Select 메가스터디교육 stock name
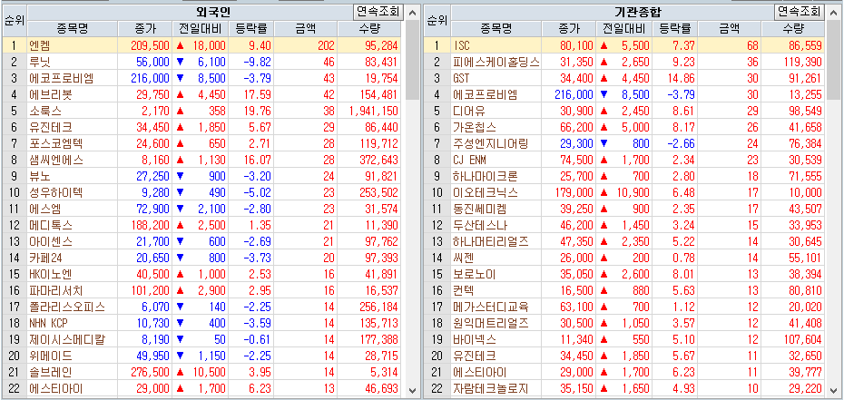 pos(490,307)
